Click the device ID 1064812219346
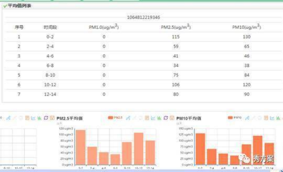This screenshot has height=172, width=283. pyautogui.click(x=144, y=17)
